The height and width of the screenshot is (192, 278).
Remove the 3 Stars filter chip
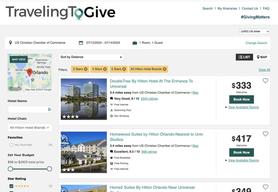coord(85,69)
